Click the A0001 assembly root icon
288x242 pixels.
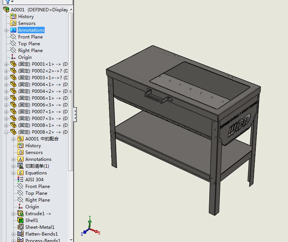pos(6,9)
